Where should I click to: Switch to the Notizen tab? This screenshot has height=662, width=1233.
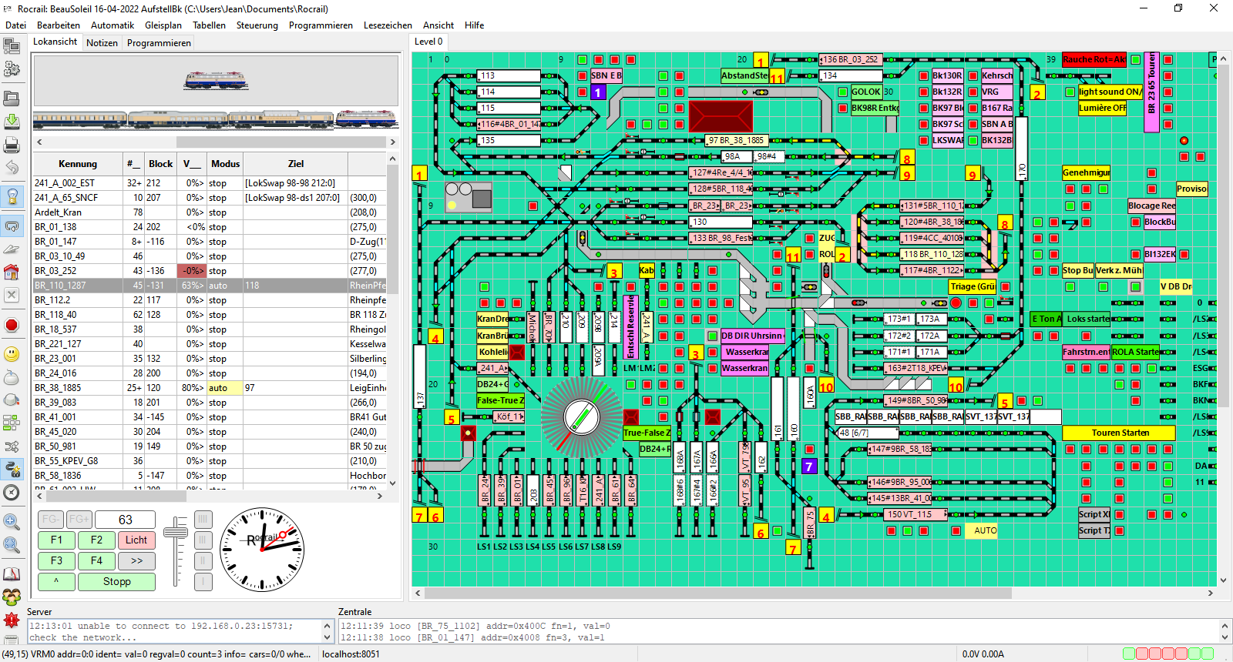point(102,43)
